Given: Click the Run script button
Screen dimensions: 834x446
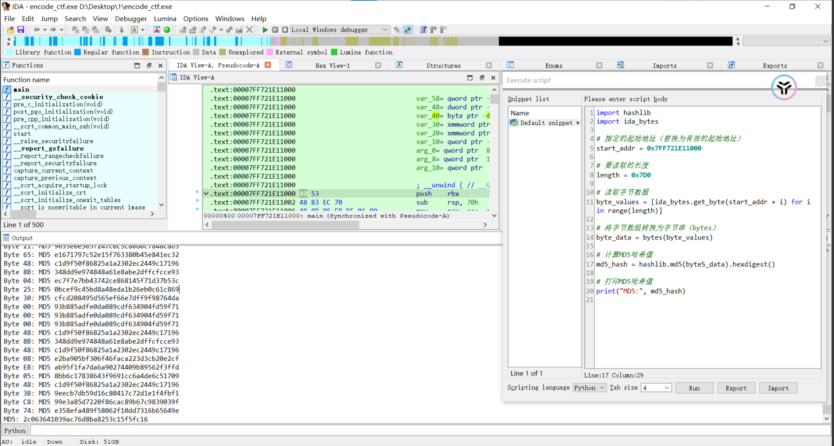Looking at the screenshot, I should click(694, 388).
